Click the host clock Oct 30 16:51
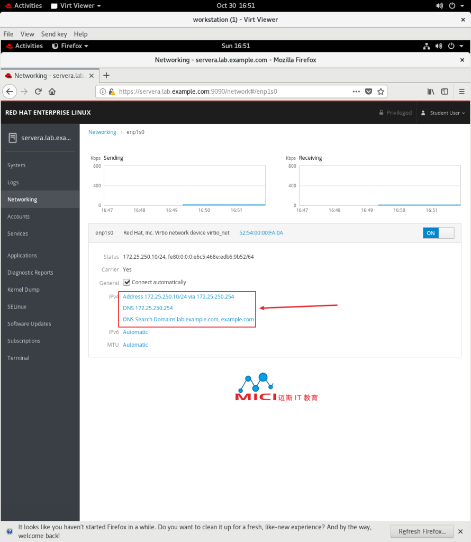Screen dimensions: 471x542 tap(235, 6)
